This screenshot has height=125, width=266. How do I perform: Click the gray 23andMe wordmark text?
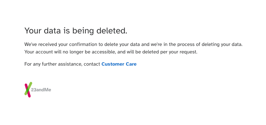[41, 90]
